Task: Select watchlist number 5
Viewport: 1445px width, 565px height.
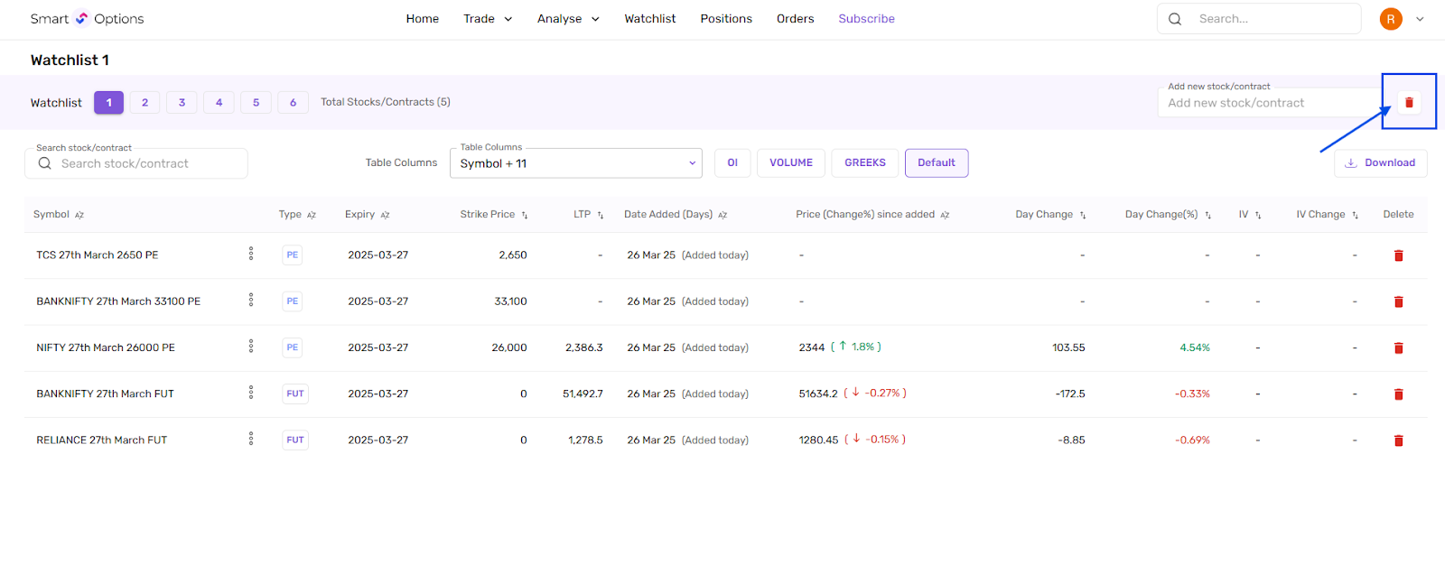Action: pyautogui.click(x=256, y=103)
